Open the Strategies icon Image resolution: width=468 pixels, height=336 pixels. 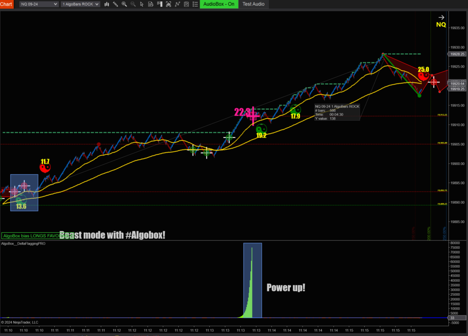pyautogui.click(x=186, y=4)
